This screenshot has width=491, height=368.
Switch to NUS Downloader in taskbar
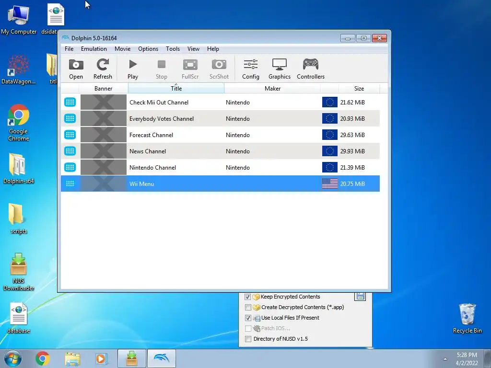131,358
